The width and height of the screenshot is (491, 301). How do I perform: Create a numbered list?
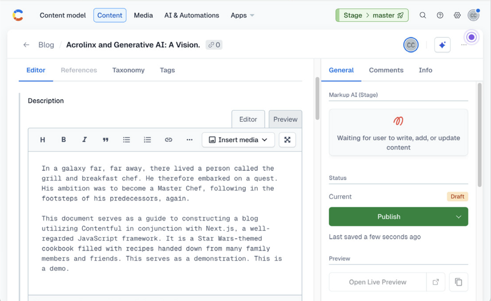coord(147,139)
